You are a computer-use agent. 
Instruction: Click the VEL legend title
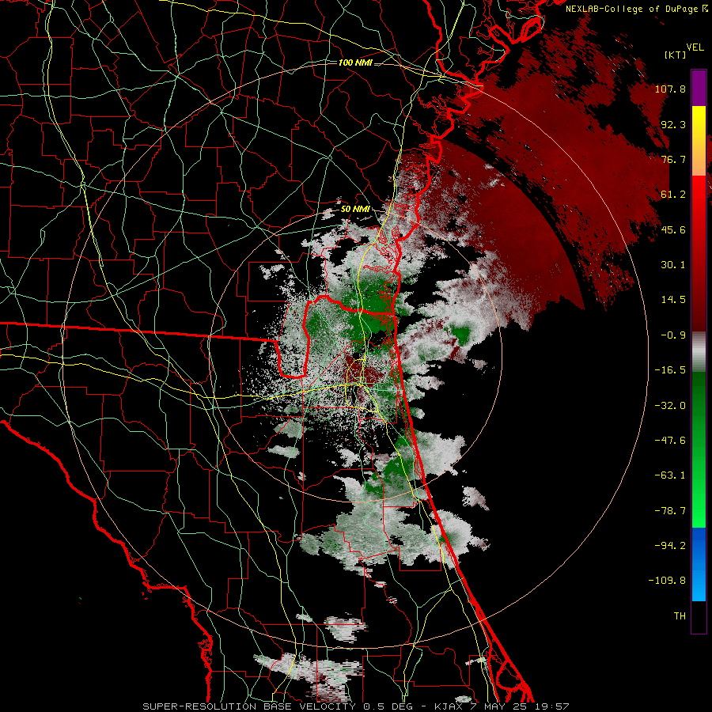pos(695,47)
